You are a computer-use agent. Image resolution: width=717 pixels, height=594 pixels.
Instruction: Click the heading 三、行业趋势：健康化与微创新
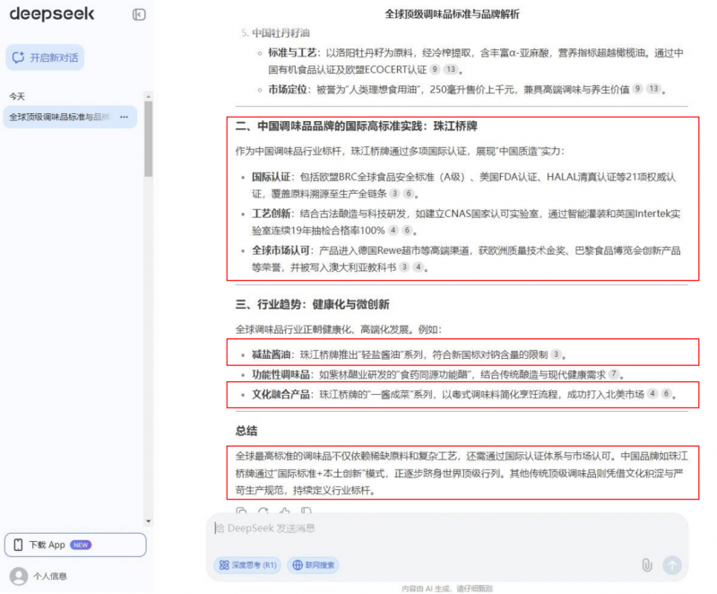(x=312, y=305)
